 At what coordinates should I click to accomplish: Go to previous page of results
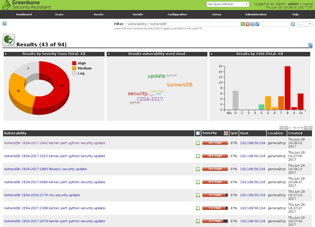(286, 128)
